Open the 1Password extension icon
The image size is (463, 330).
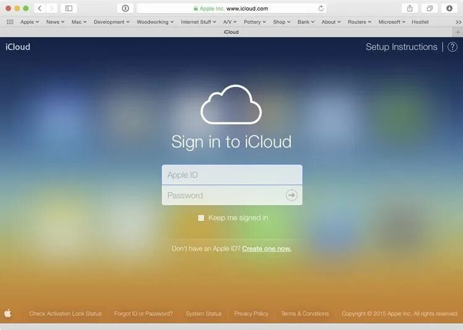click(x=125, y=8)
